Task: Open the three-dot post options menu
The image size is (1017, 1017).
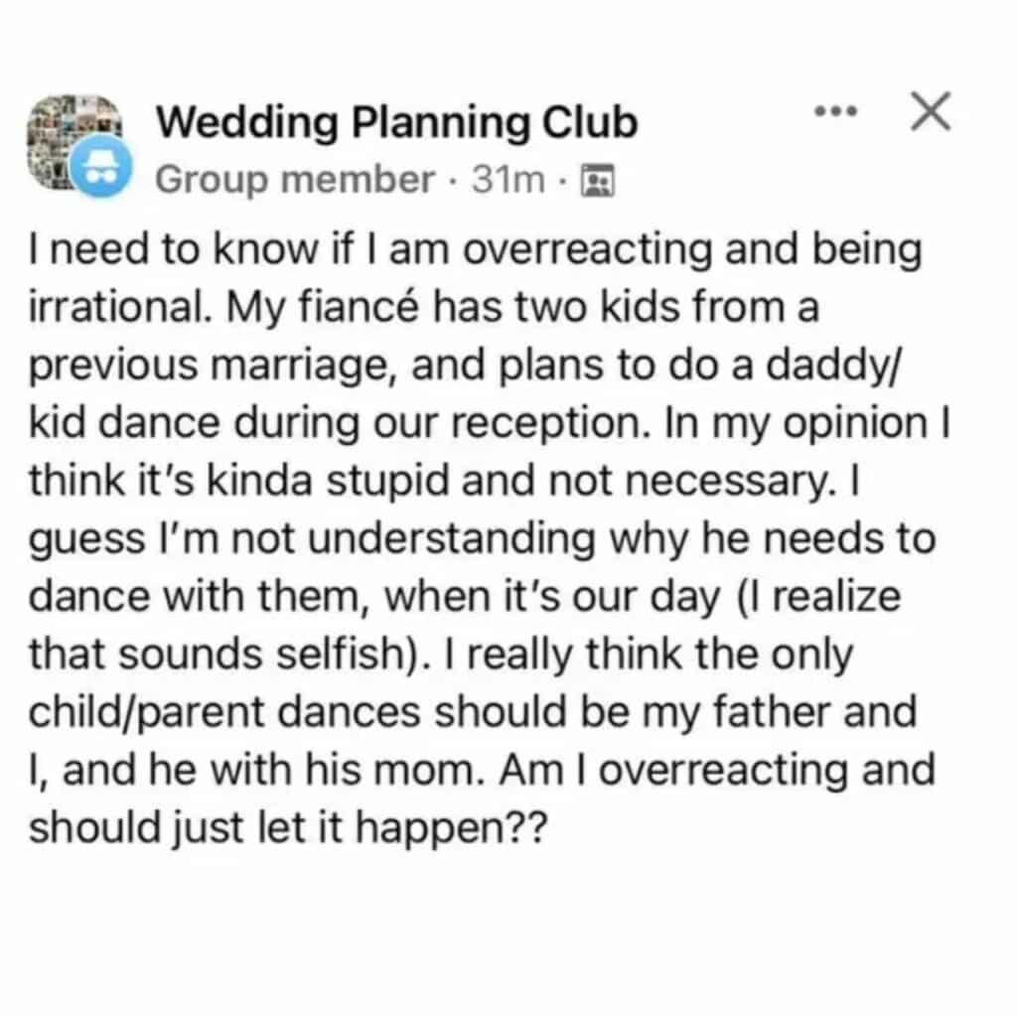Action: tap(836, 111)
